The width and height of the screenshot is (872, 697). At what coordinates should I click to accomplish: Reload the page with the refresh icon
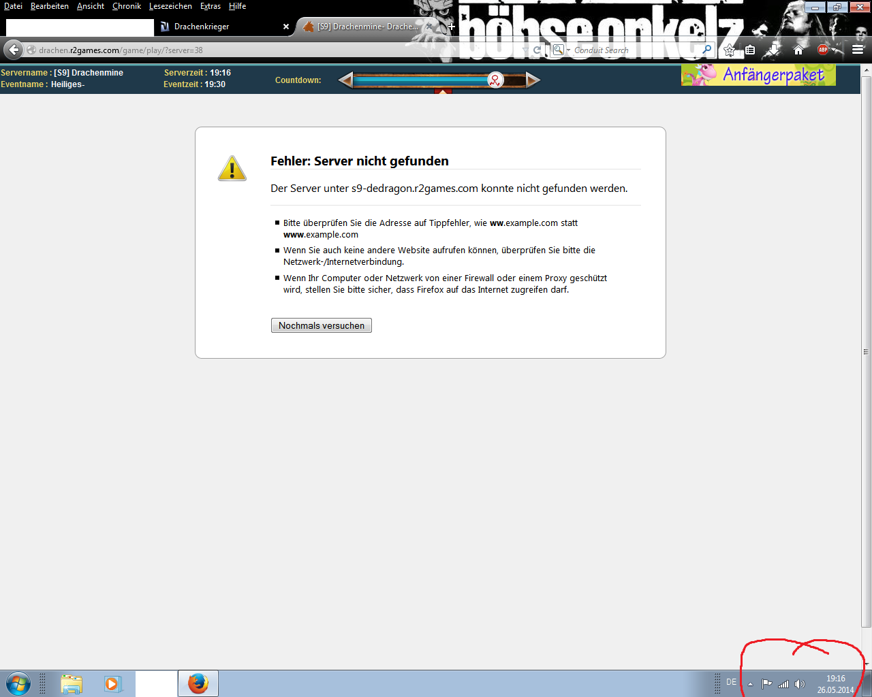point(537,50)
